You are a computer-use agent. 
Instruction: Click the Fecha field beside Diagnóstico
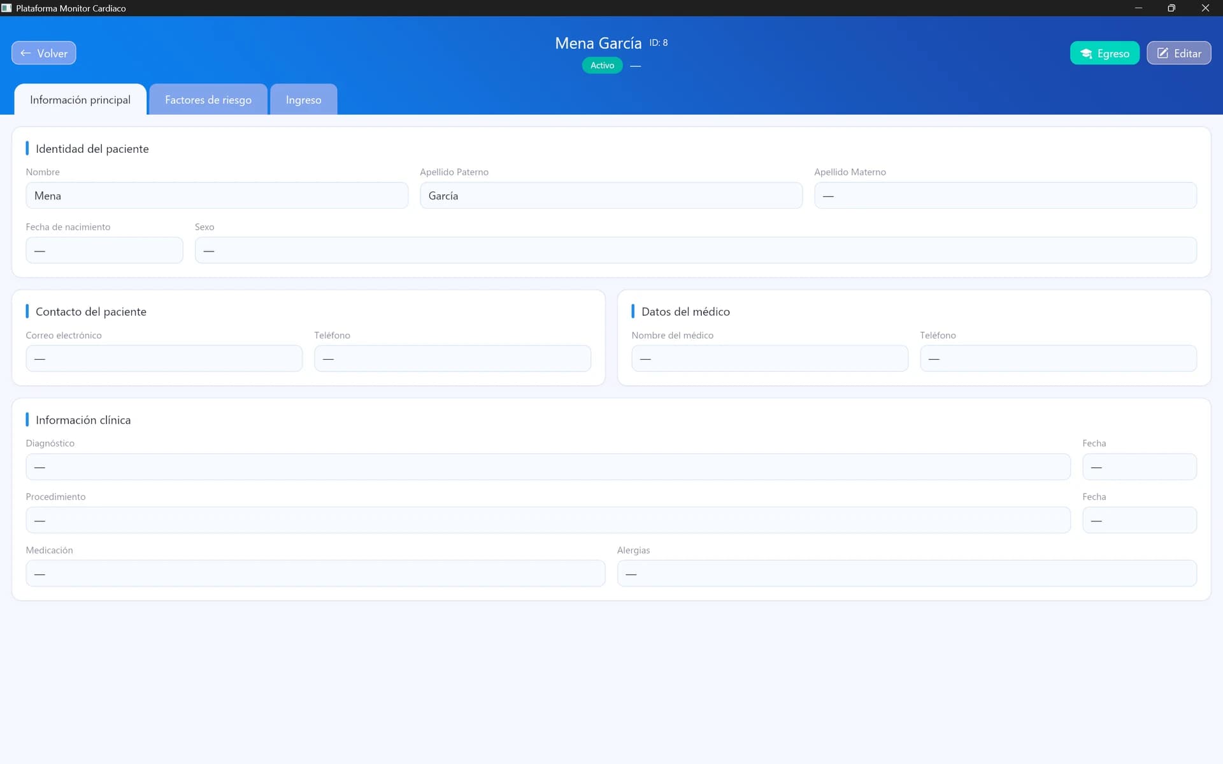pos(1140,467)
